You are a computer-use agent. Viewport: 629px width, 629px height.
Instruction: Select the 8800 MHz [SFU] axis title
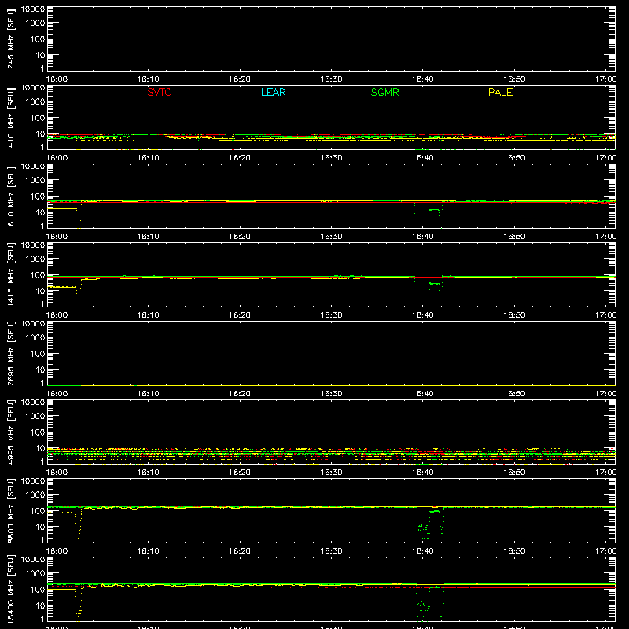click(10, 510)
